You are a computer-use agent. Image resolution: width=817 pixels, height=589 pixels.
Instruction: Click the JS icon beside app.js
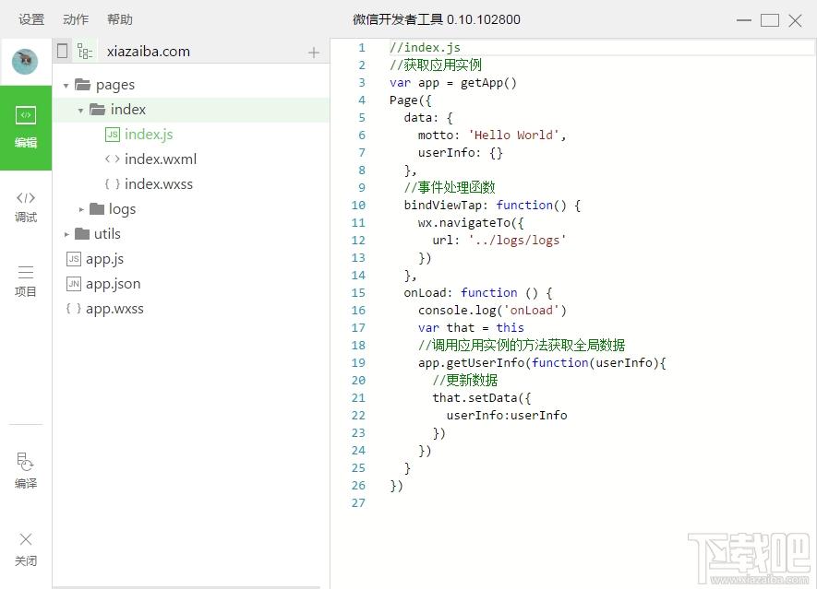pyautogui.click(x=74, y=259)
